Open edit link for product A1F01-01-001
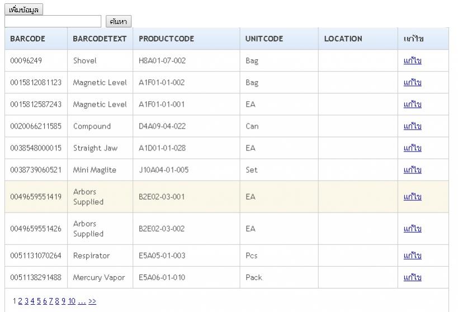This screenshot has height=312, width=458. point(412,105)
